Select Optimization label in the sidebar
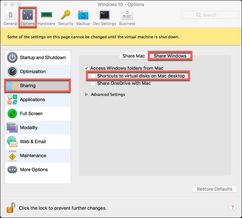This screenshot has width=242, height=218. [x=33, y=71]
